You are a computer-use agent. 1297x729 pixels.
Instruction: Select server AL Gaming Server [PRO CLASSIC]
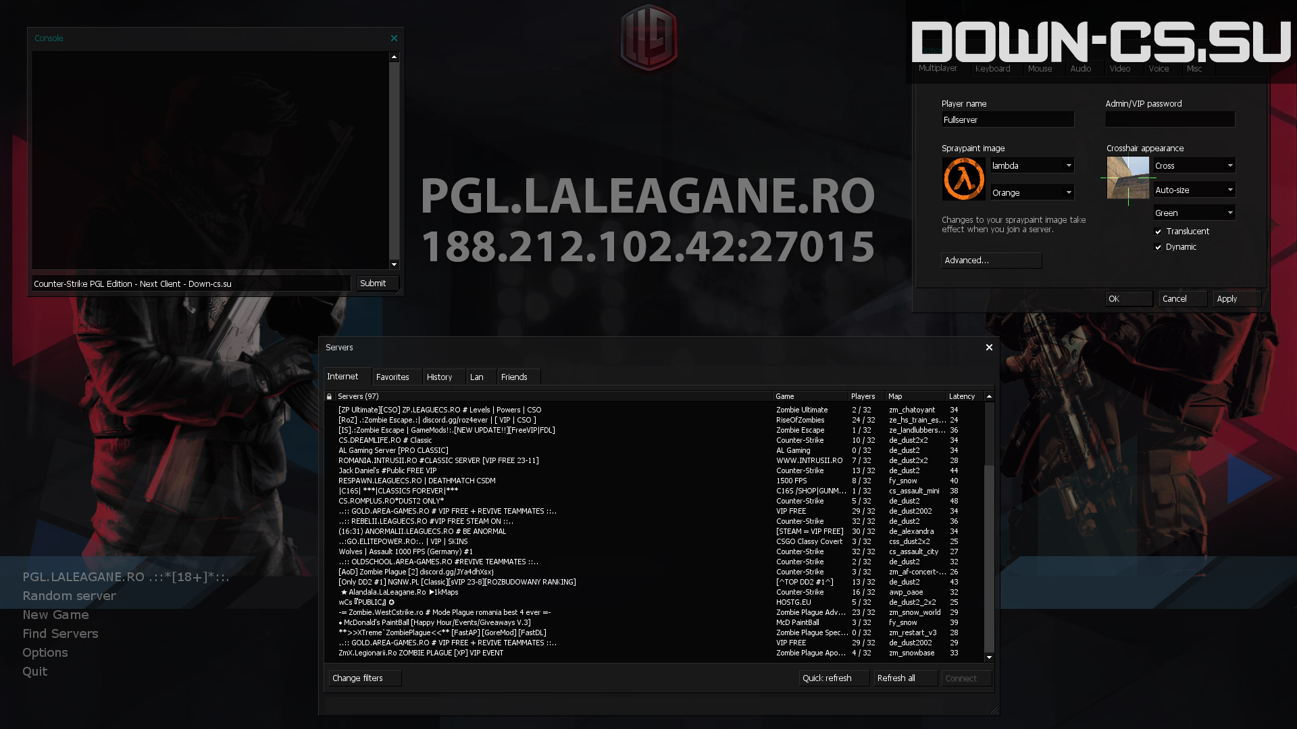654,451
